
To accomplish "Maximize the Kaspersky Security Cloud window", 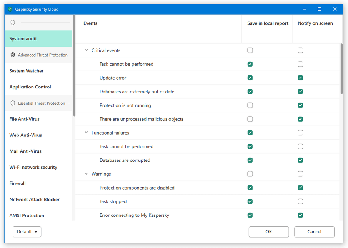I will point(320,9).
